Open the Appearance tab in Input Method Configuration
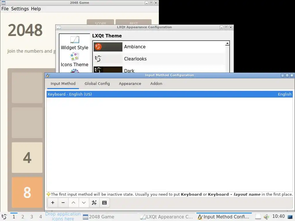295x221 pixels. 130,84
